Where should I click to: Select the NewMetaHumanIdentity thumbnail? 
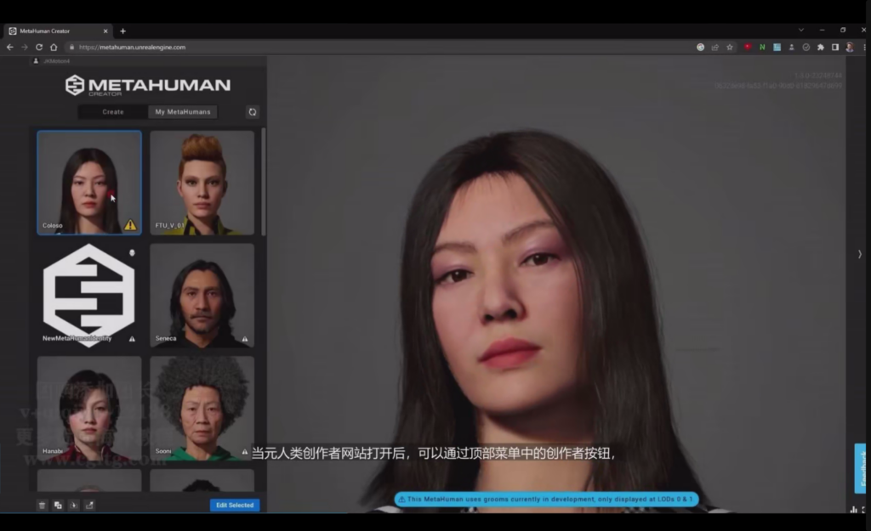89,296
